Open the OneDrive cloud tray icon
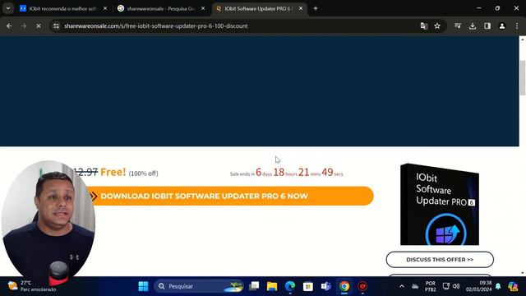526x296 pixels. pos(415,286)
